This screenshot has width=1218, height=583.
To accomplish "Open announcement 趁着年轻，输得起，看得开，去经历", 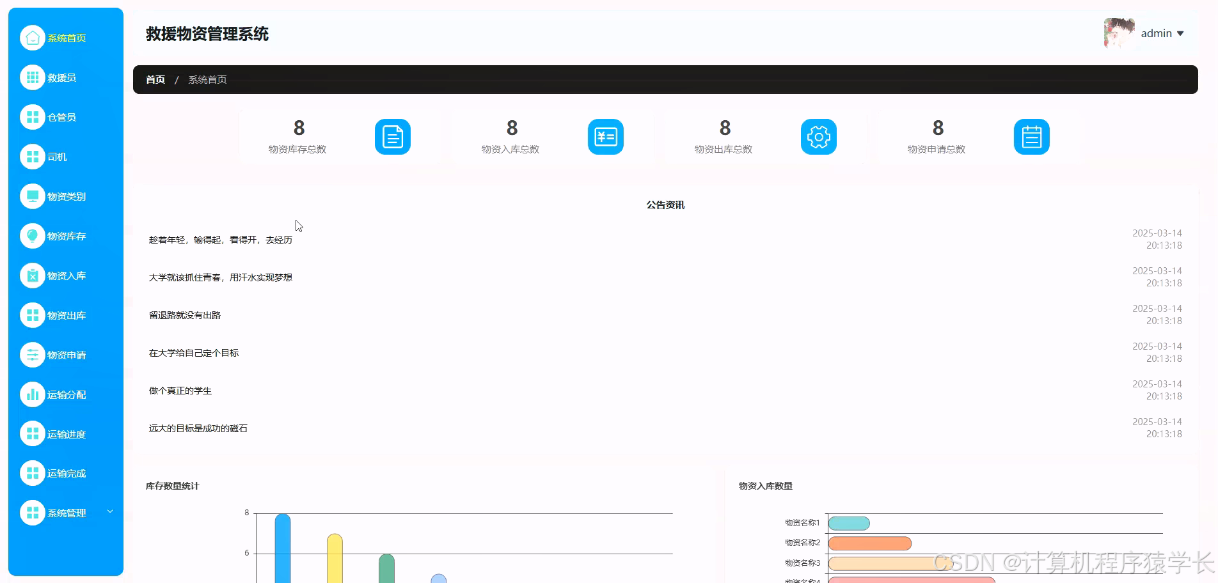I will click(x=221, y=240).
